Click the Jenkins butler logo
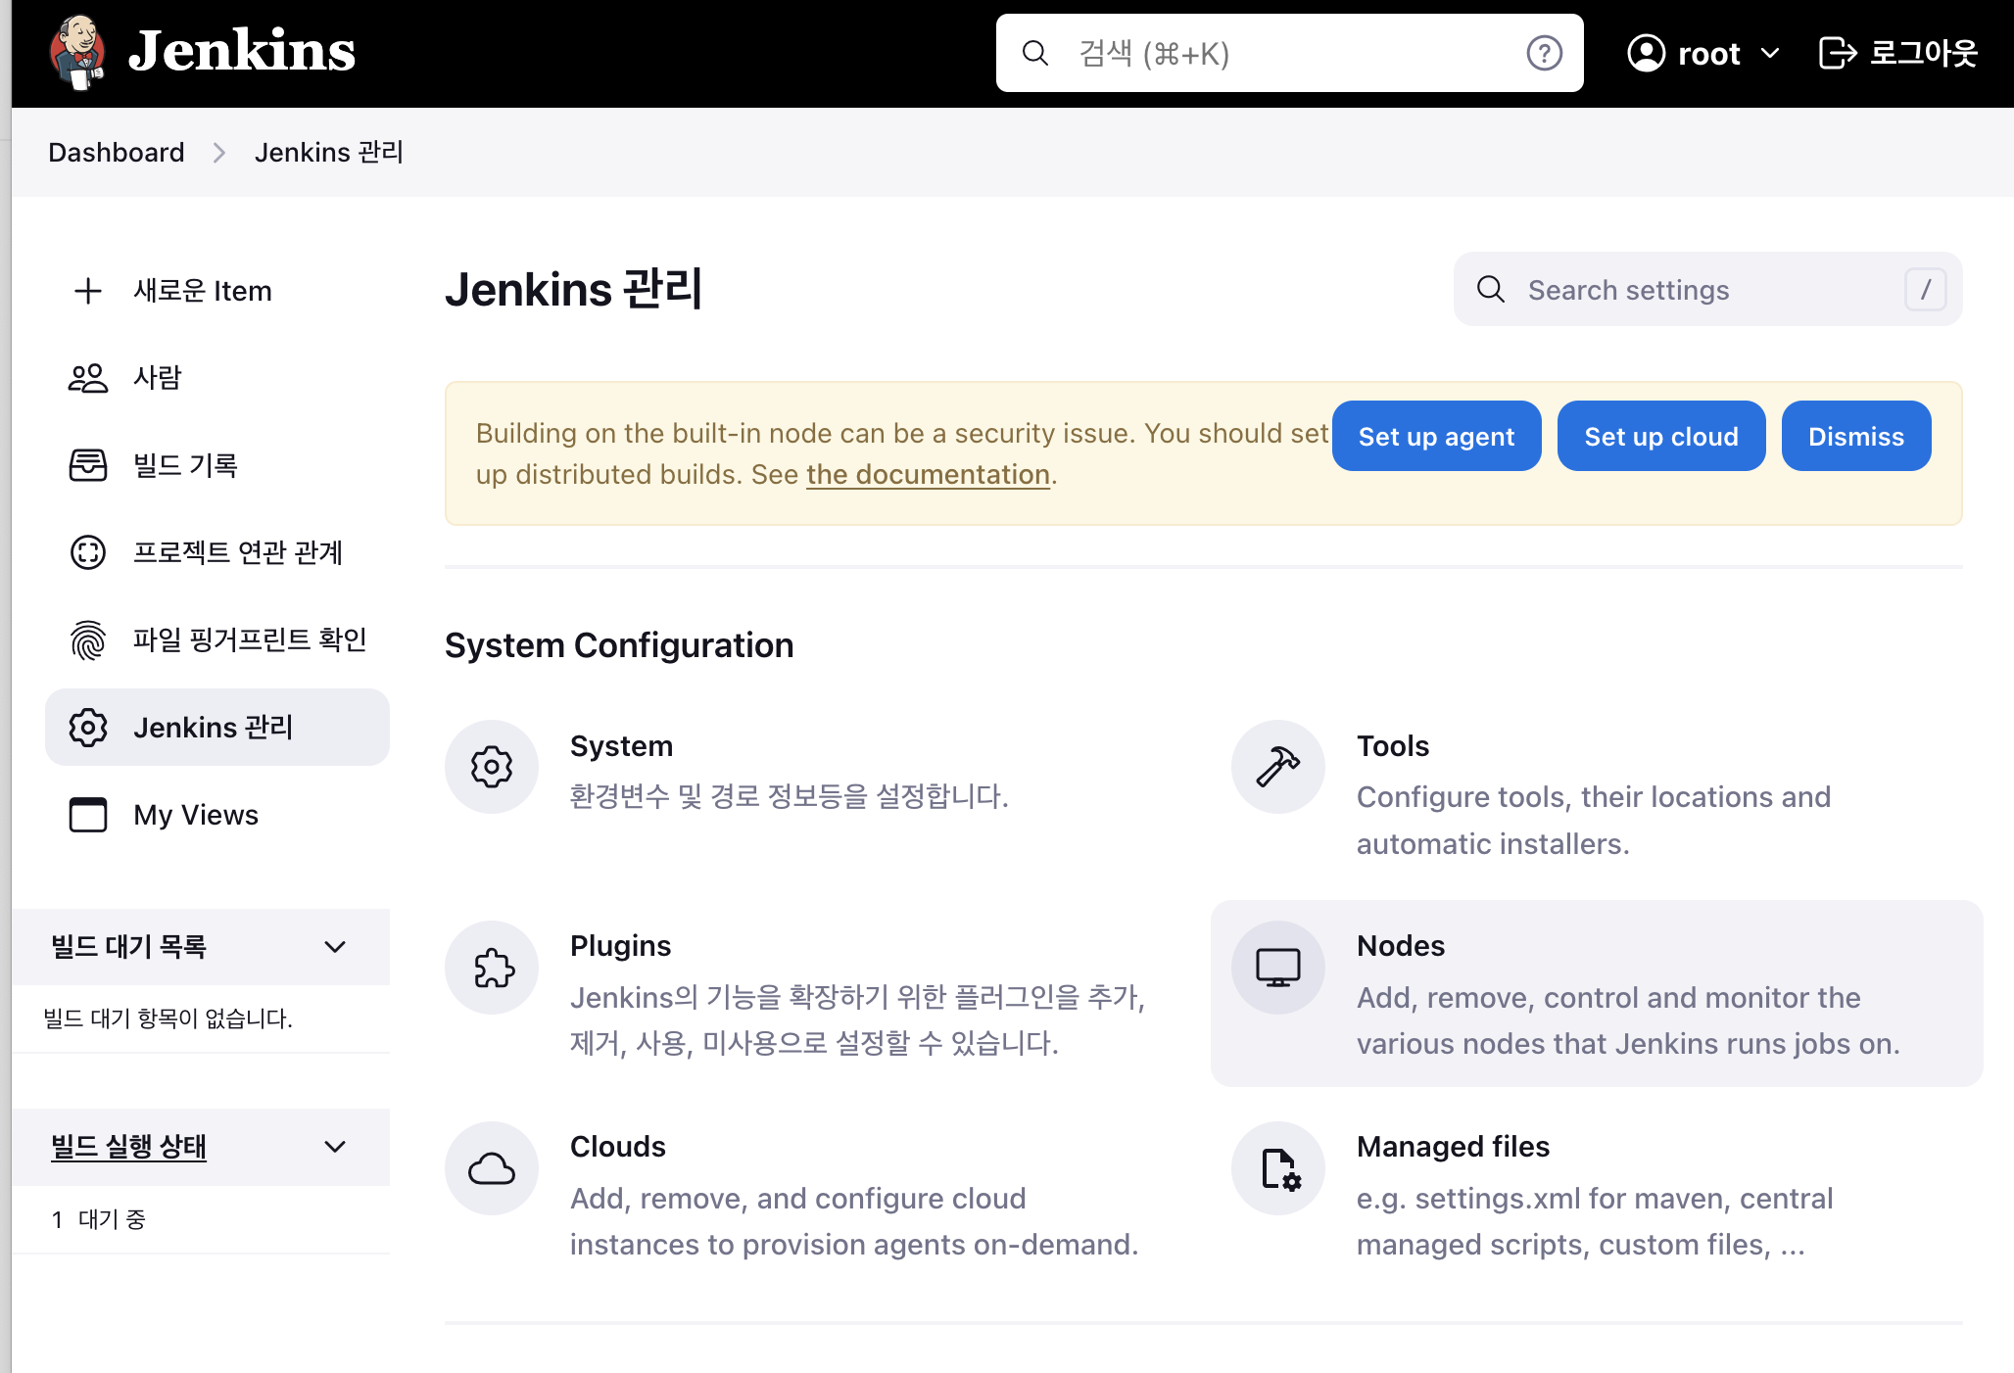Screen dimensions: 2014x1373 [x=78, y=51]
